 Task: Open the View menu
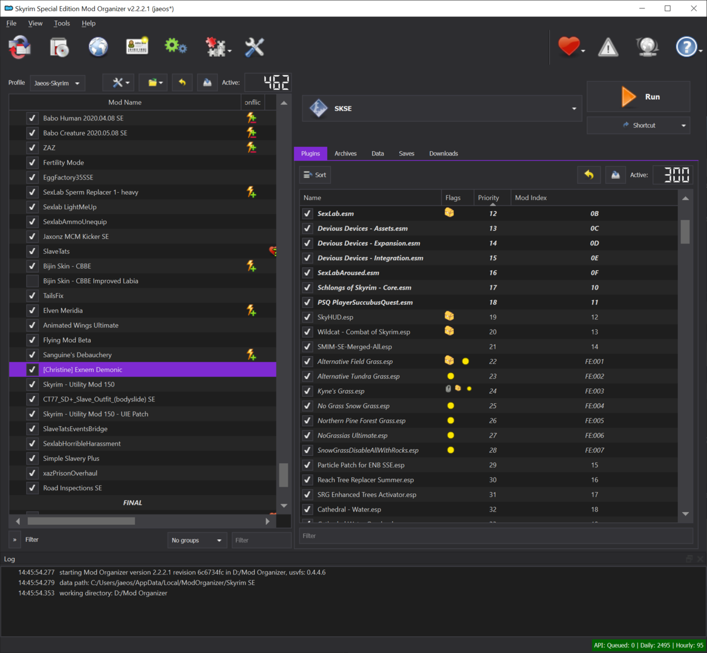point(35,24)
